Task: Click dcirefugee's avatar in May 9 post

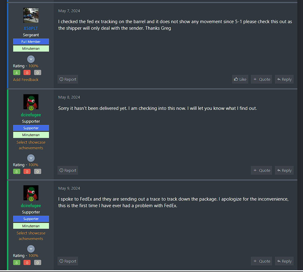Action: coord(31,193)
